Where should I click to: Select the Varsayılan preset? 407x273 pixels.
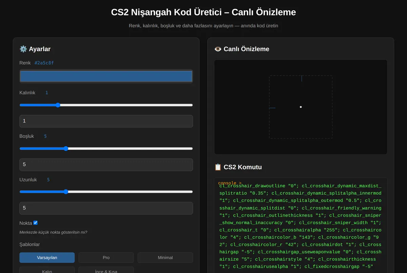(47, 257)
